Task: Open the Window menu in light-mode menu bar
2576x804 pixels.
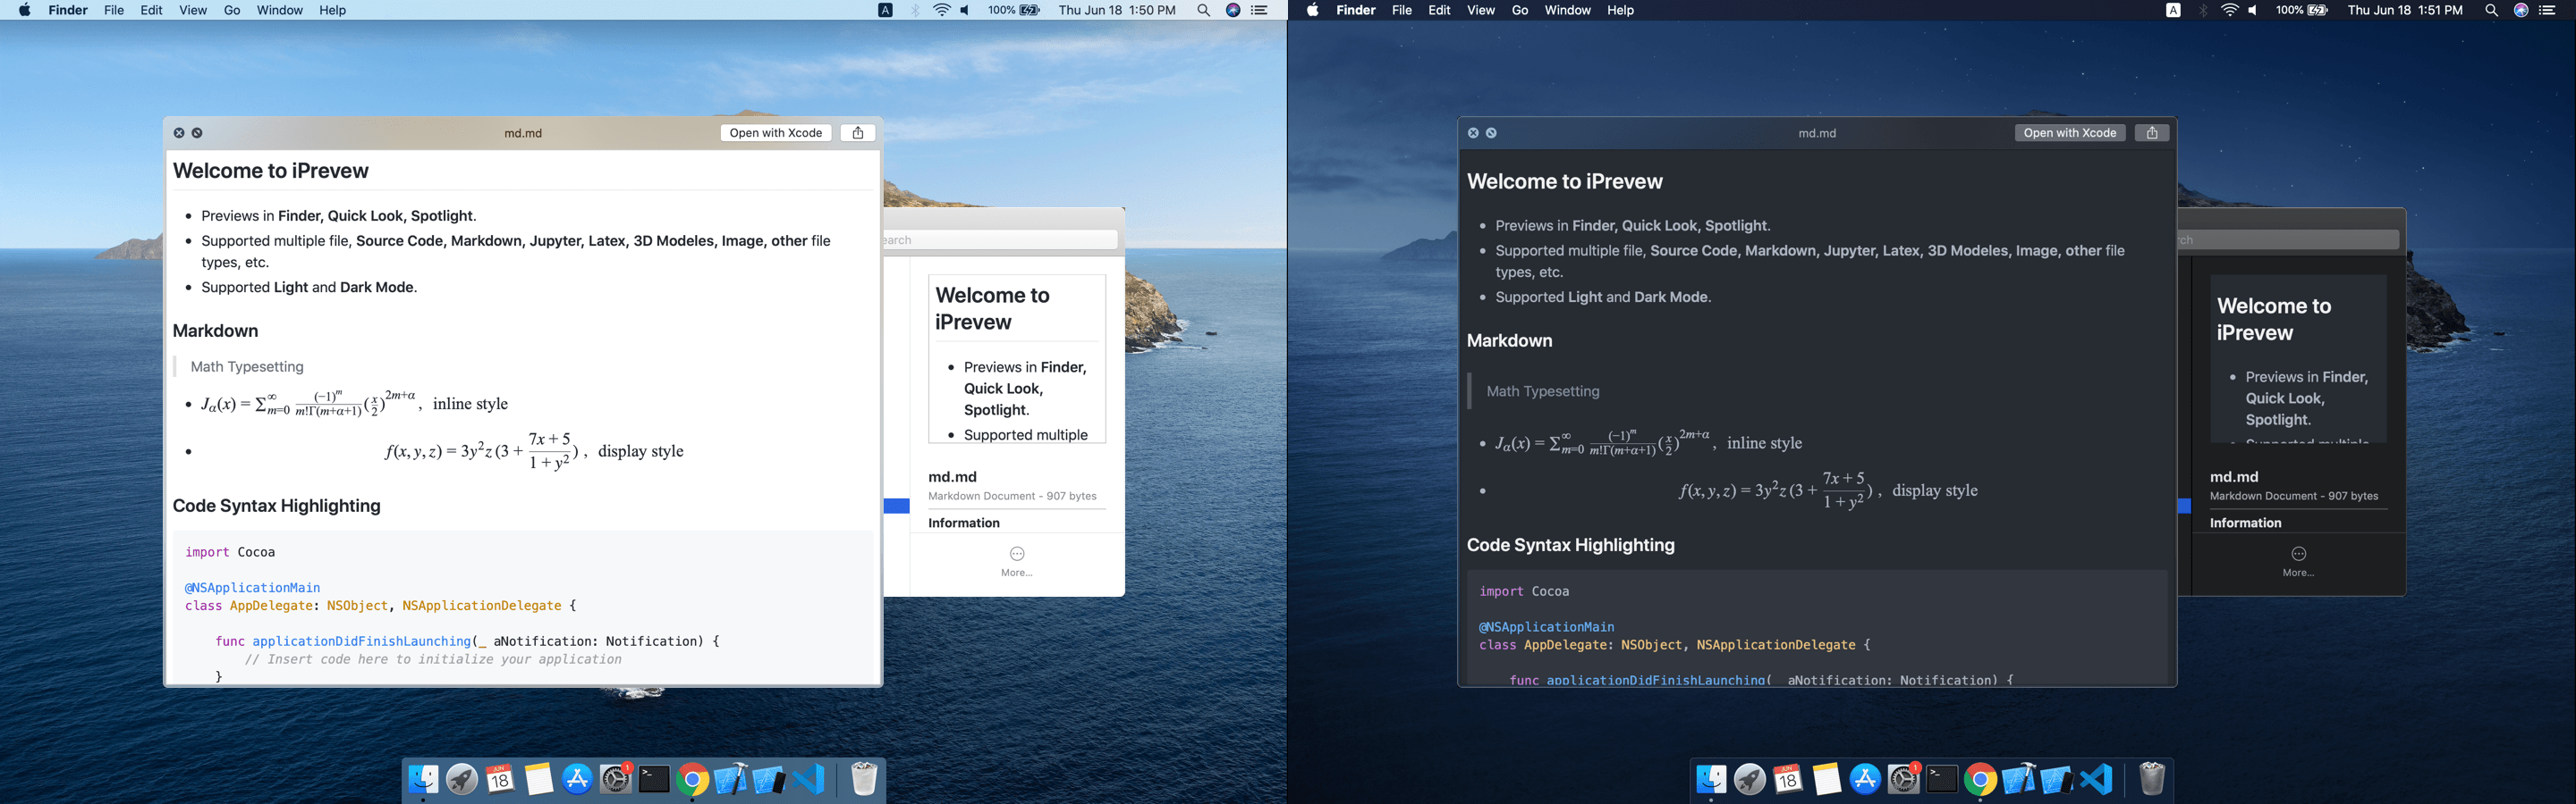Action: pyautogui.click(x=279, y=10)
